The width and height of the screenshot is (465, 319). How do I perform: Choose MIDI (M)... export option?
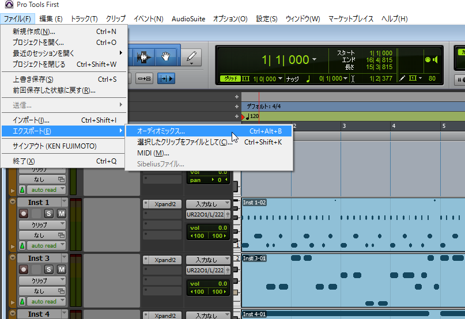pyautogui.click(x=209, y=153)
